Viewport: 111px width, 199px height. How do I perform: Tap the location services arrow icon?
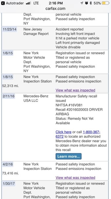click(82, 3)
